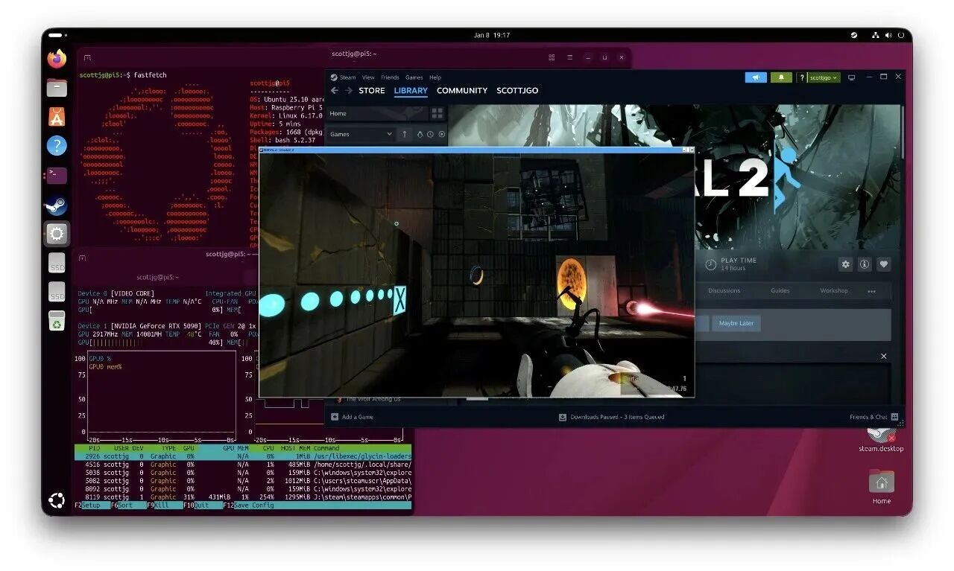Open Friends & Chat in Steam
Image resolution: width=954 pixels, height=571 pixels.
click(874, 417)
